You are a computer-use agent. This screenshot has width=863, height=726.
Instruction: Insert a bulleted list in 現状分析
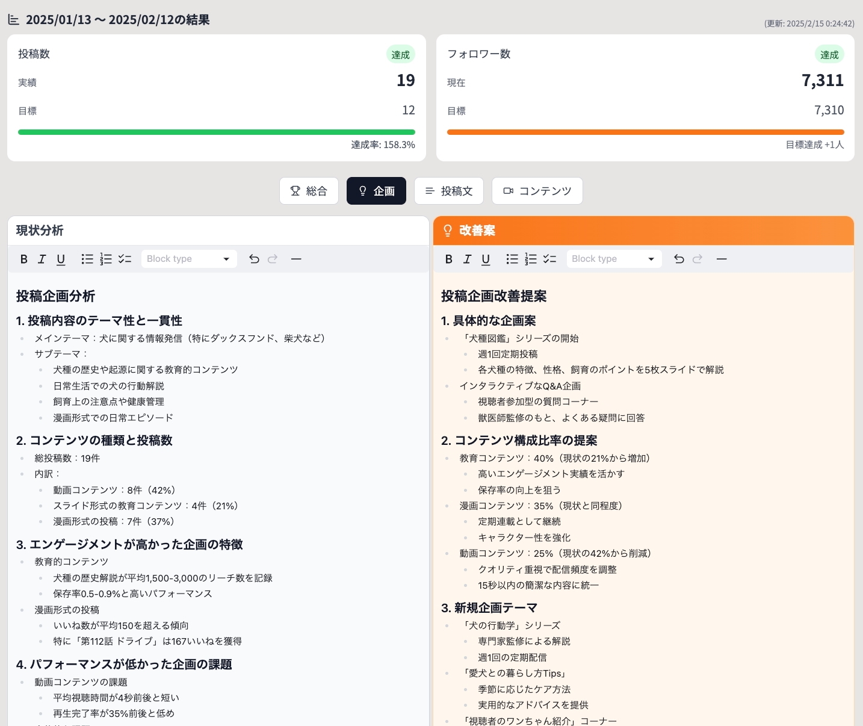tap(87, 259)
